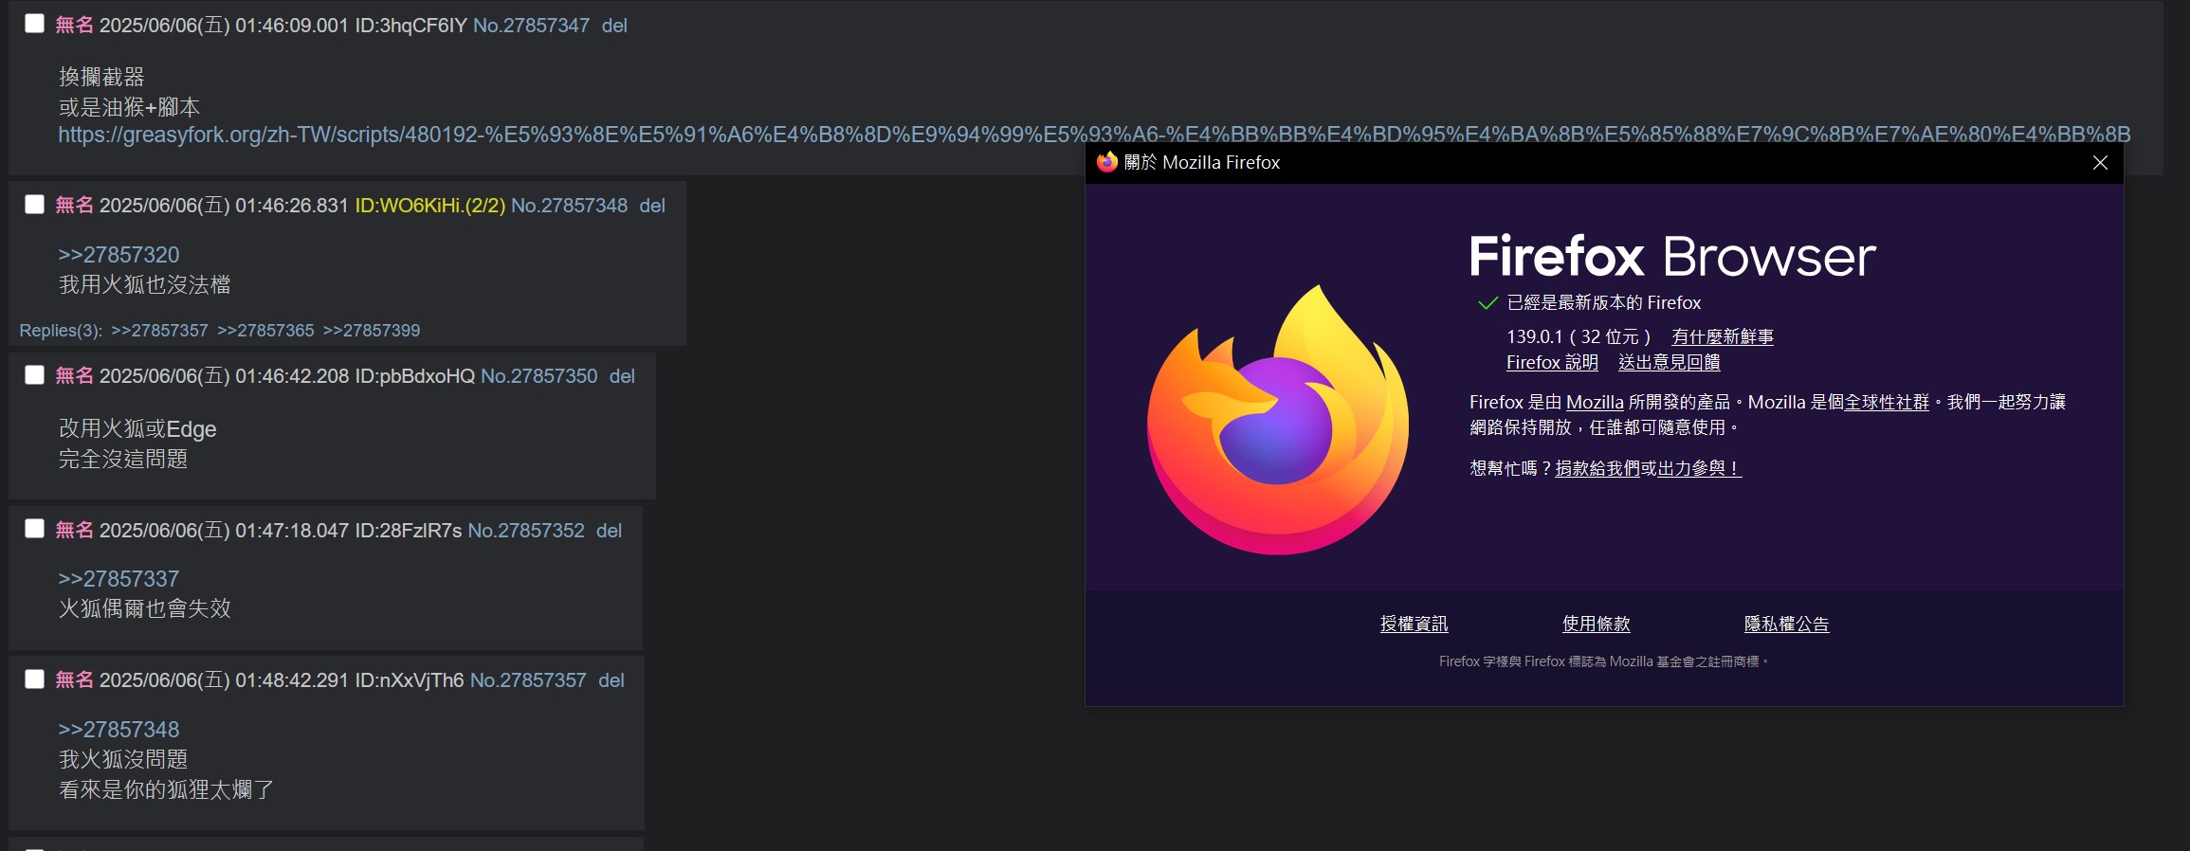This screenshot has height=851, width=2190.
Task: Click text 看來是你的狐狸太爛了
Action: pos(167,789)
